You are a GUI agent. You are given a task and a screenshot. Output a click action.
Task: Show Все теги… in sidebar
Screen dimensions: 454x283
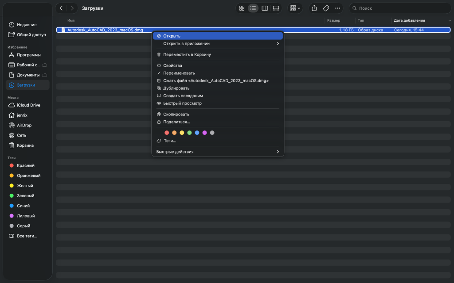pos(27,236)
